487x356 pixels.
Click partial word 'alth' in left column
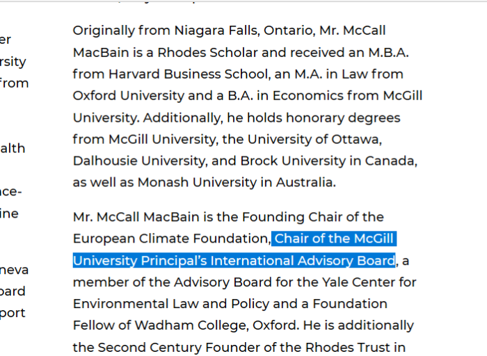[x=13, y=148]
